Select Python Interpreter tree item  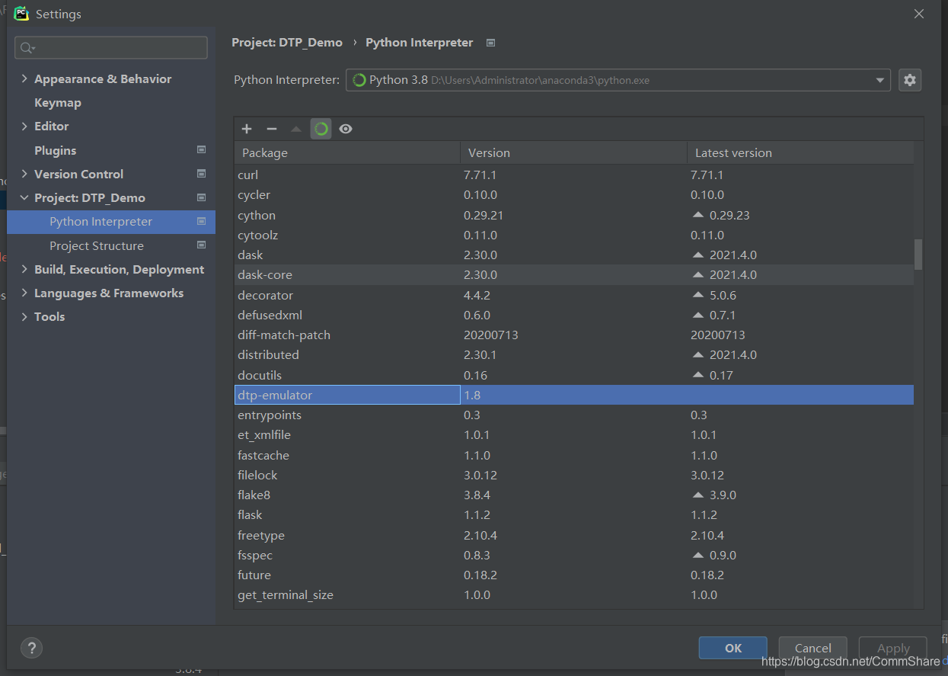point(111,222)
